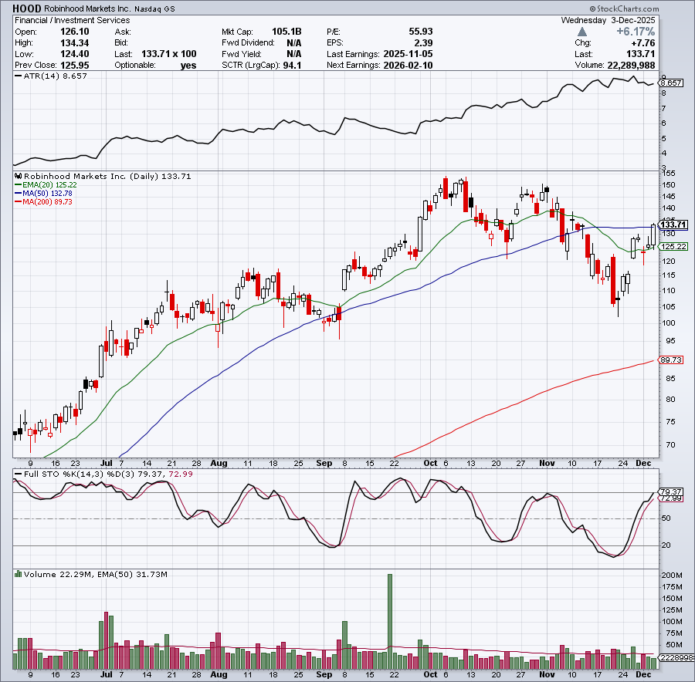Click the Low price 124.40
Image resolution: width=695 pixels, height=682 pixels.
(74, 54)
